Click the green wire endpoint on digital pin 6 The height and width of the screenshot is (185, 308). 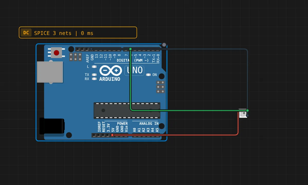click(130, 49)
